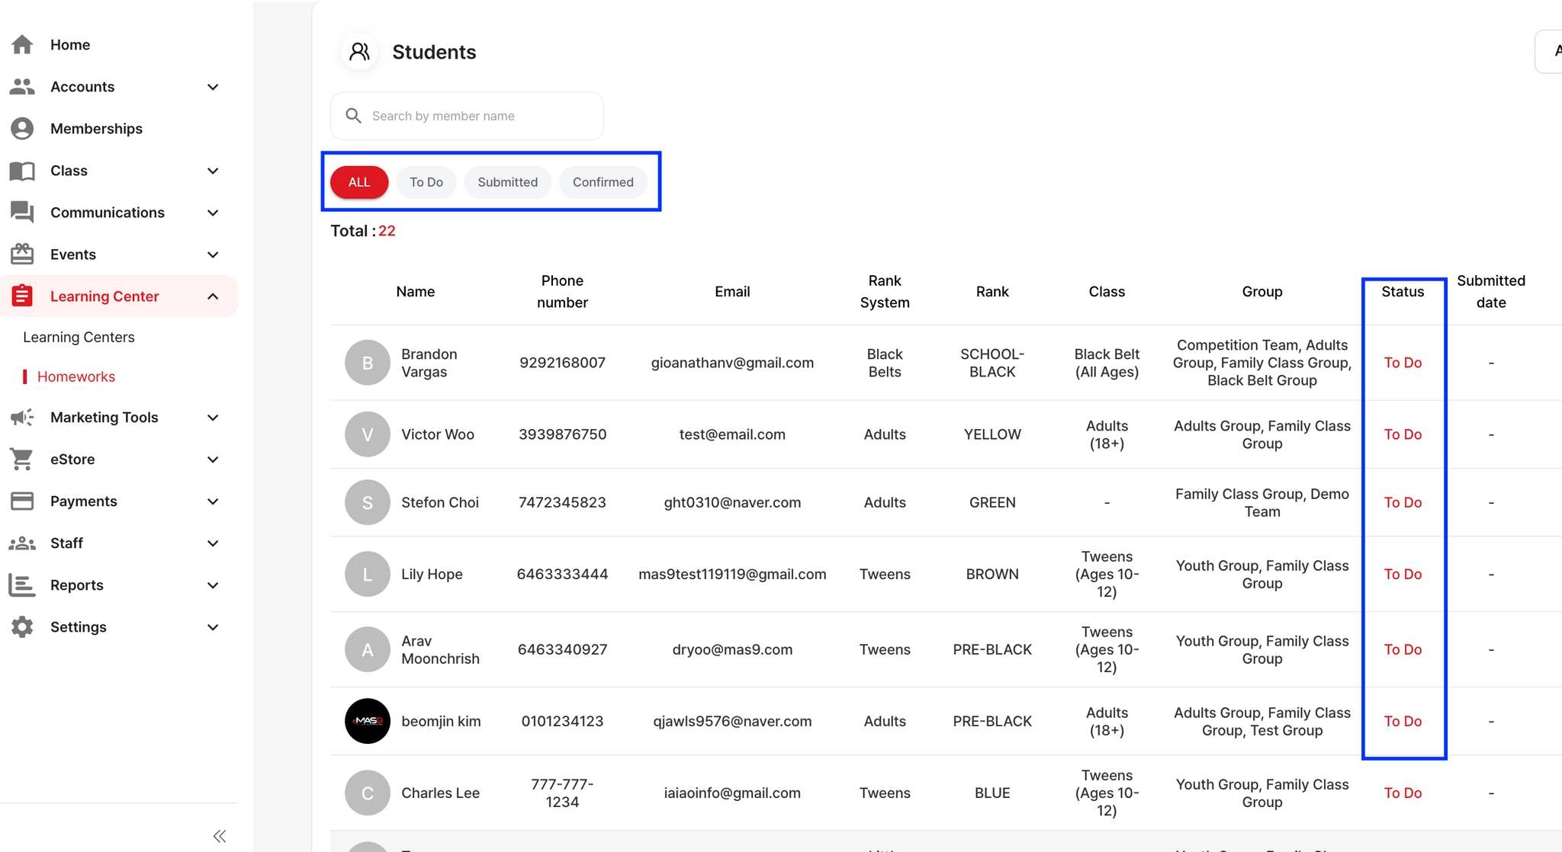
Task: Click the Settings gear icon
Action: coord(22,627)
